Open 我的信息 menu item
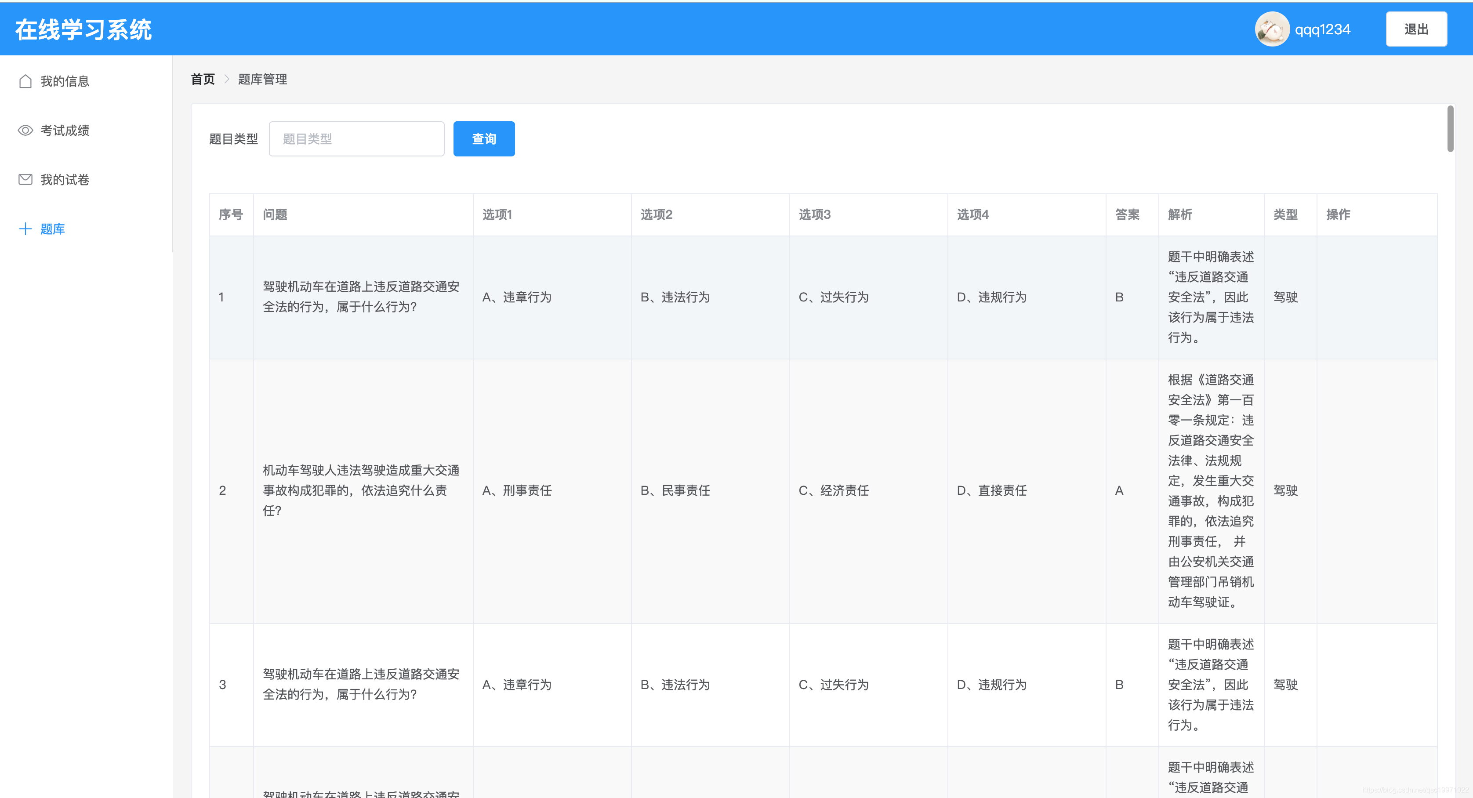This screenshot has width=1473, height=798. pyautogui.click(x=65, y=81)
